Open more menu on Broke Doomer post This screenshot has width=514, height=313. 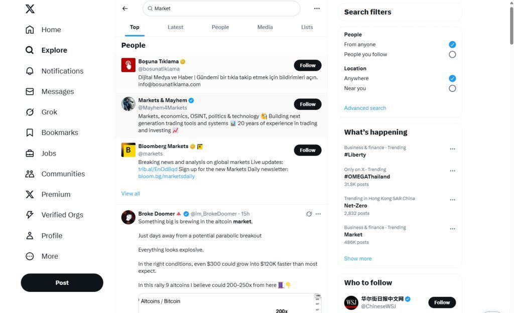pos(318,214)
